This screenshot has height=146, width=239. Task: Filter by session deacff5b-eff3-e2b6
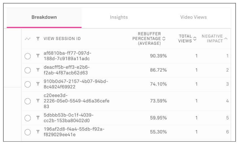click(38, 70)
